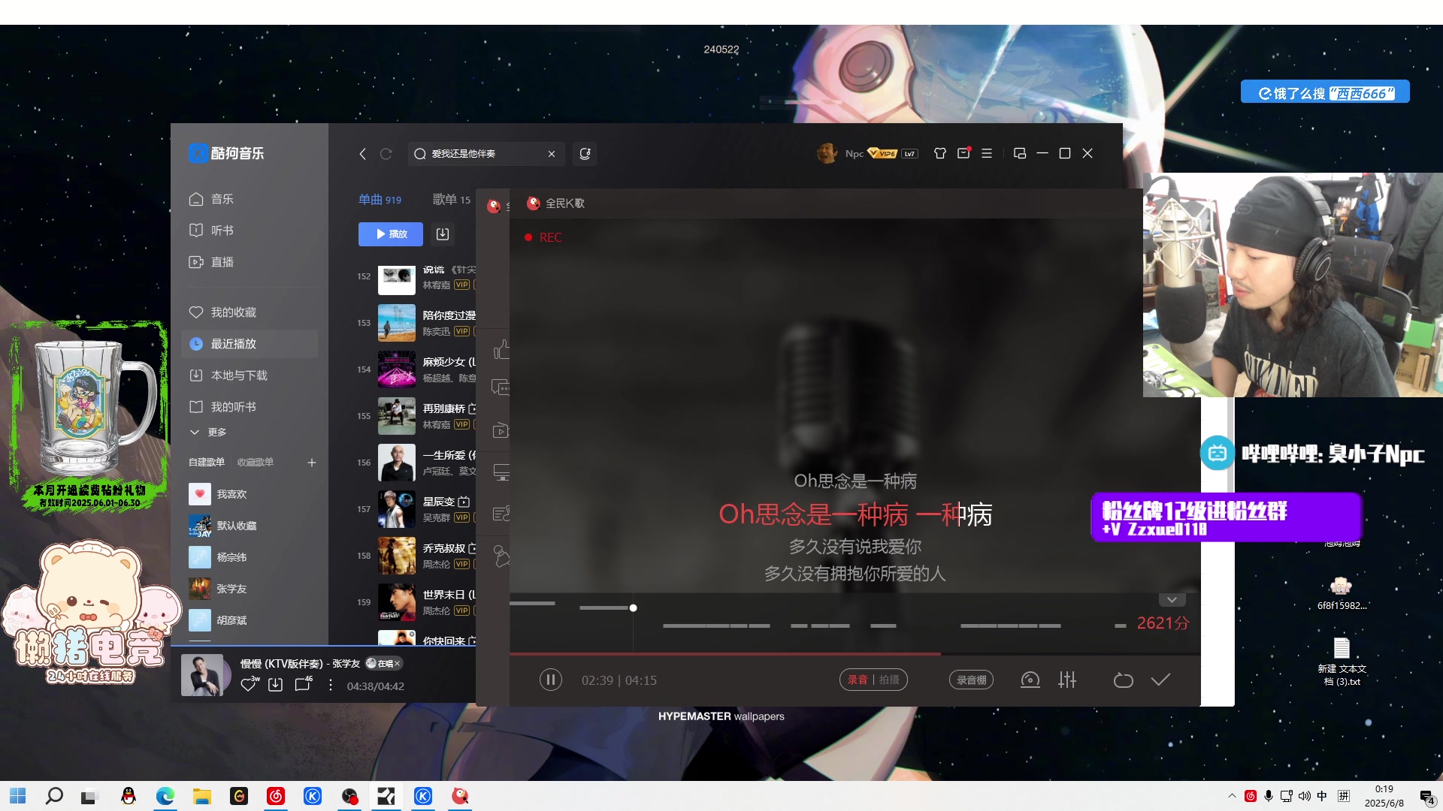Viewport: 1443px width, 811px height.
Task: Select song 再别康桥 in the list
Action: coord(416,416)
